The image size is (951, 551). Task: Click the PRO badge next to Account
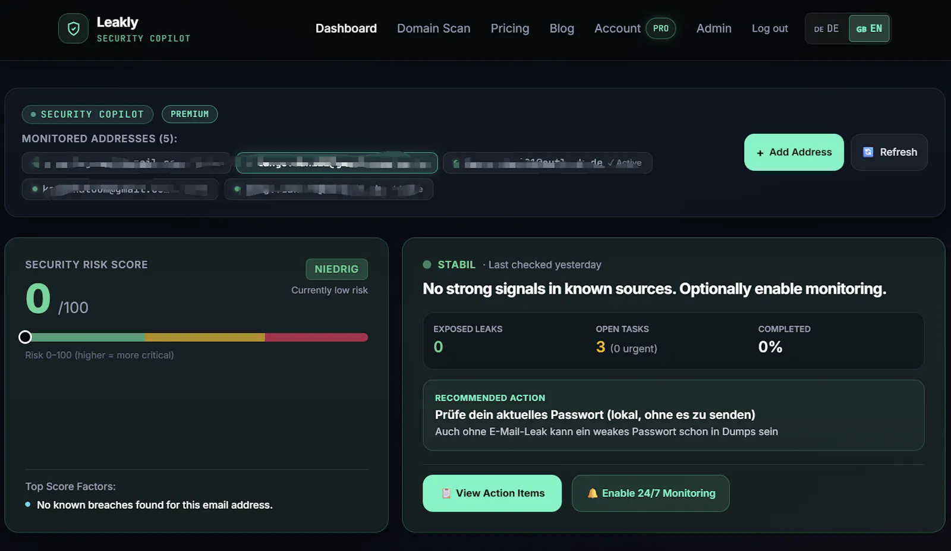(660, 29)
